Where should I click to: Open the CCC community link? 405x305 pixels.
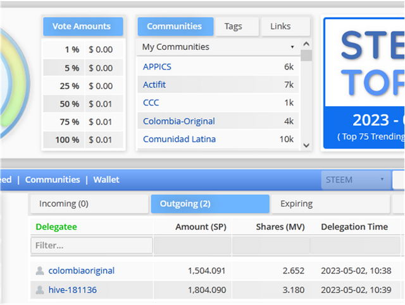coord(151,102)
